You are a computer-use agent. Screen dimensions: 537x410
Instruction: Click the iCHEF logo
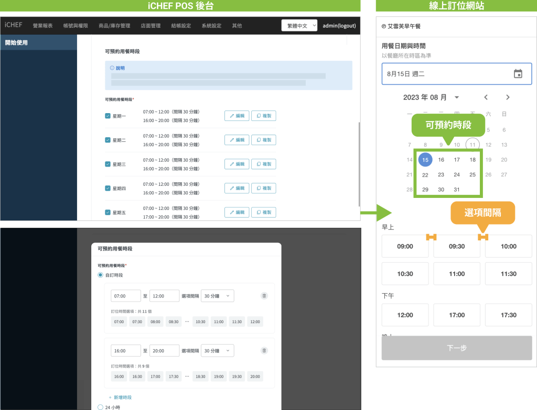tap(14, 25)
